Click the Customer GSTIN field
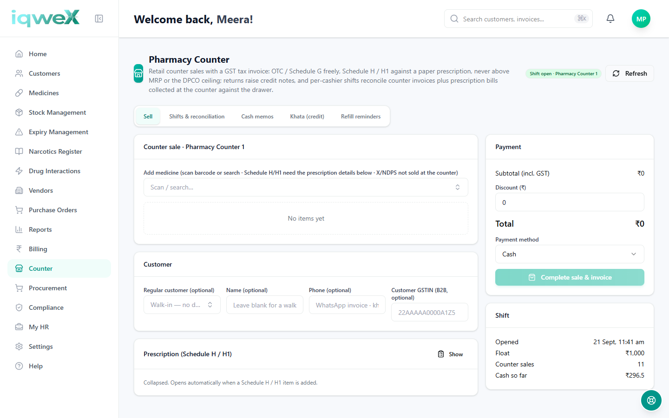Screen dimensions: 669x418 430,312
